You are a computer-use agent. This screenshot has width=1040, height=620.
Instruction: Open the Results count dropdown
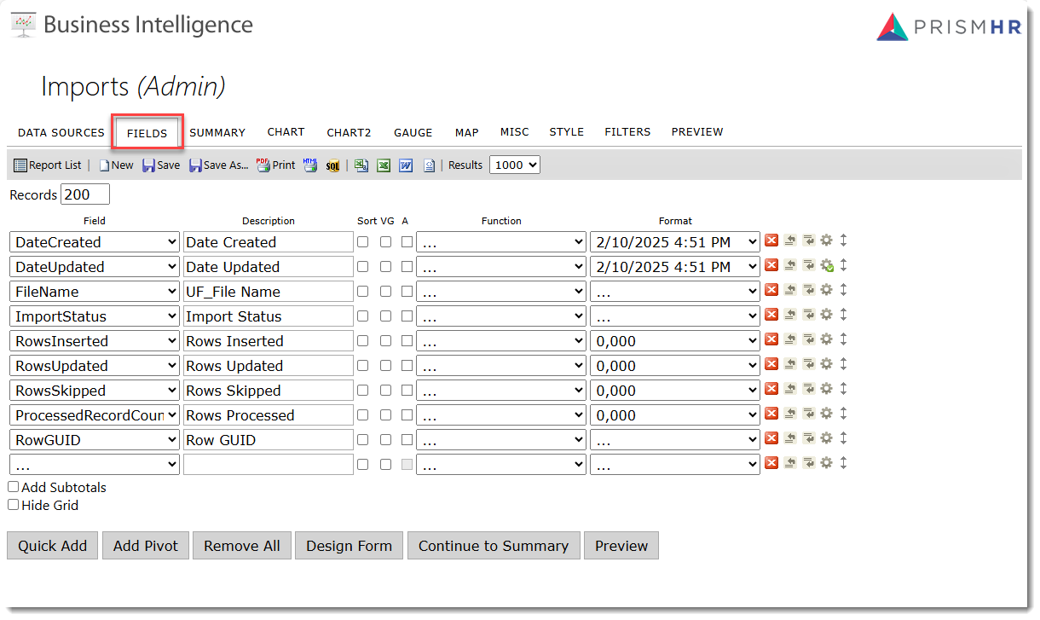click(x=514, y=165)
